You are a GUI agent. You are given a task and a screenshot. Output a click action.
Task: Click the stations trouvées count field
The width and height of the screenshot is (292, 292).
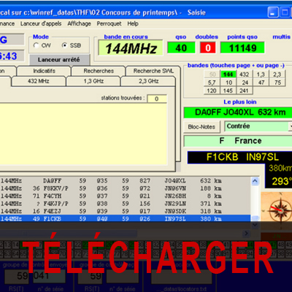(157, 99)
